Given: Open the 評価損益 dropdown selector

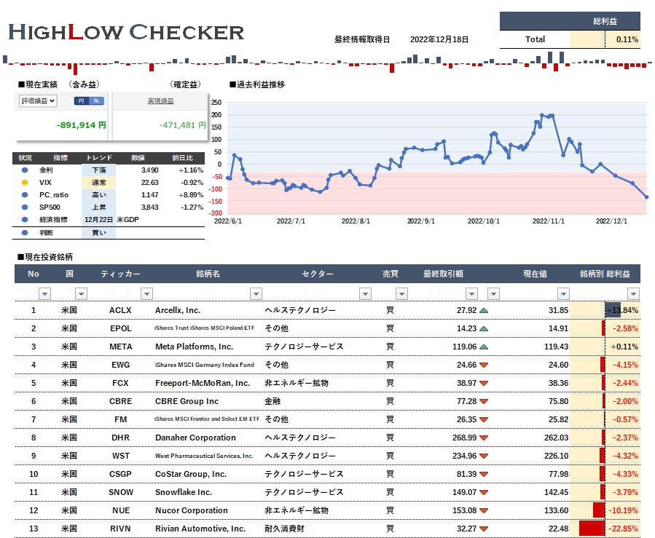Looking at the screenshot, I should point(37,101).
